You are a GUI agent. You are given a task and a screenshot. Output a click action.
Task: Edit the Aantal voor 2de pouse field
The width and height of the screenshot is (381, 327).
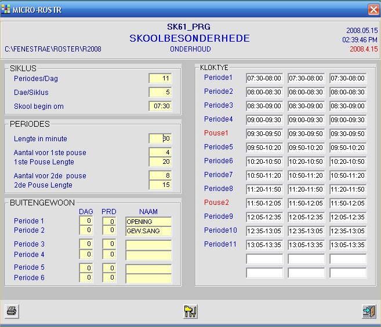(x=160, y=175)
